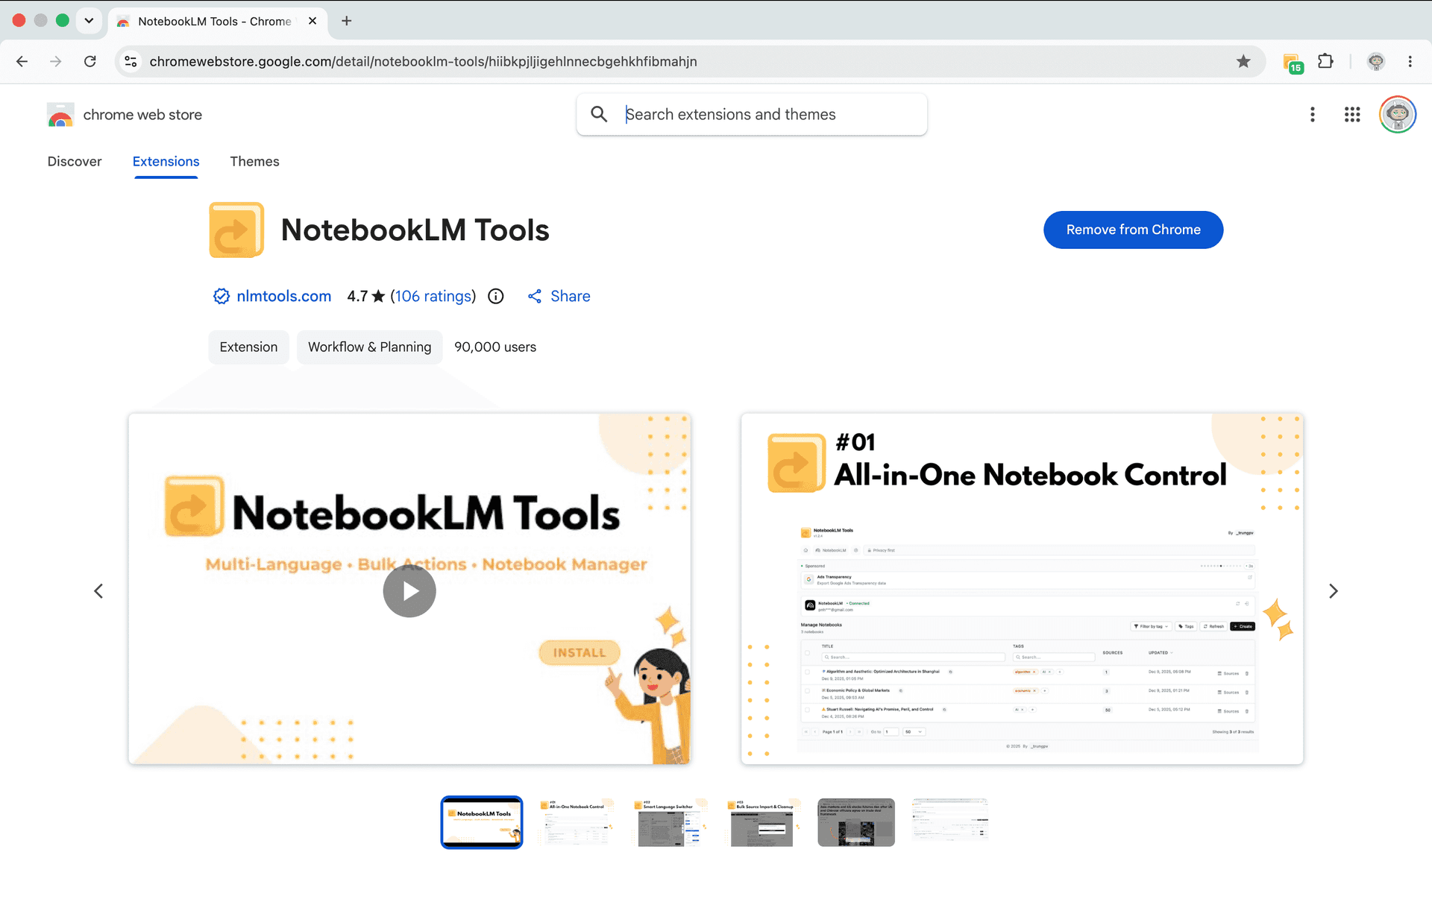Play the NotebookLM Tools promo video
The width and height of the screenshot is (1432, 899).
pos(409,590)
